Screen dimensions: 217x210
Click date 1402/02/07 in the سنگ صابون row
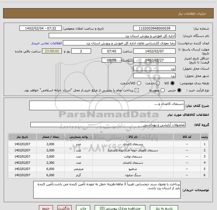pyautogui.click(x=22, y=175)
